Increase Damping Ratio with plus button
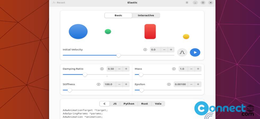This screenshot has width=260, height=119. tap(126, 69)
